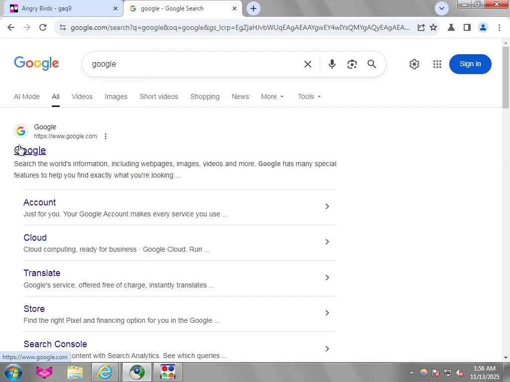This screenshot has height=382, width=510.
Task: View site information icon in address bar
Action: pyautogui.click(x=63, y=28)
